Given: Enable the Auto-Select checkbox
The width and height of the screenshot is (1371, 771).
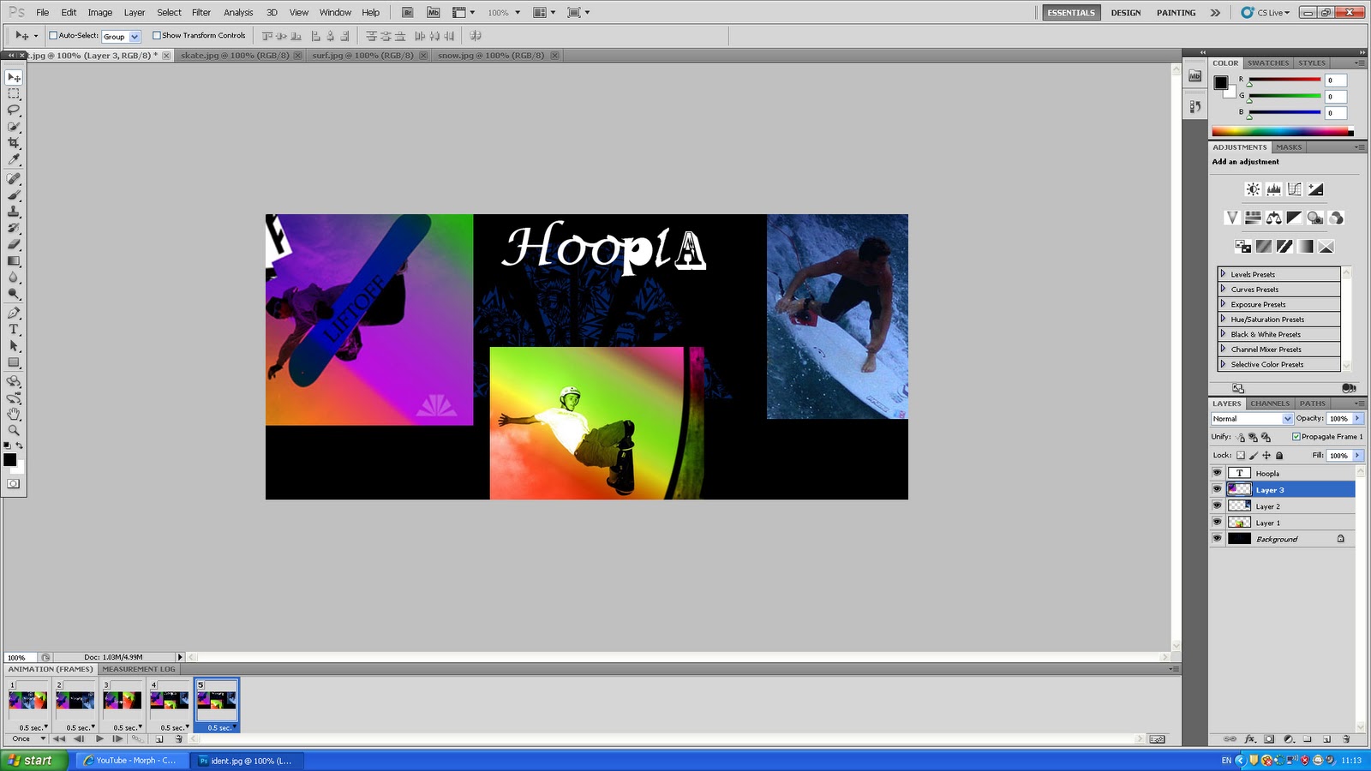Looking at the screenshot, I should (x=53, y=35).
